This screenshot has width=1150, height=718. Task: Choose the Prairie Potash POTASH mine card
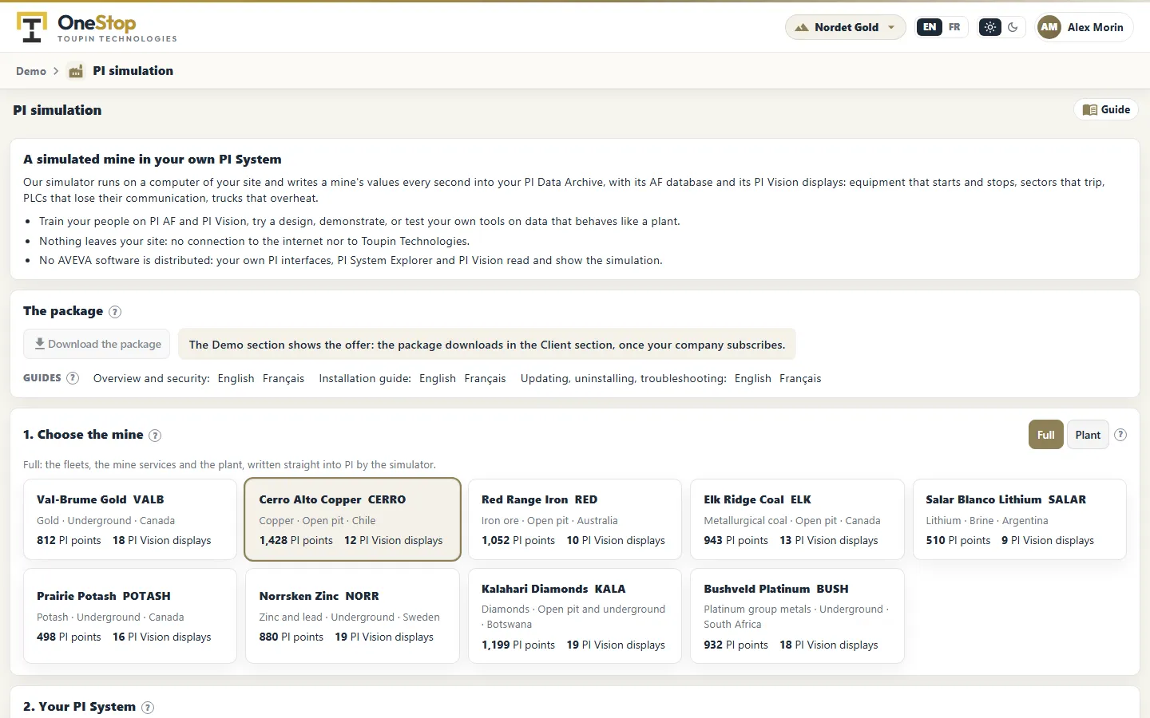pyautogui.click(x=130, y=616)
